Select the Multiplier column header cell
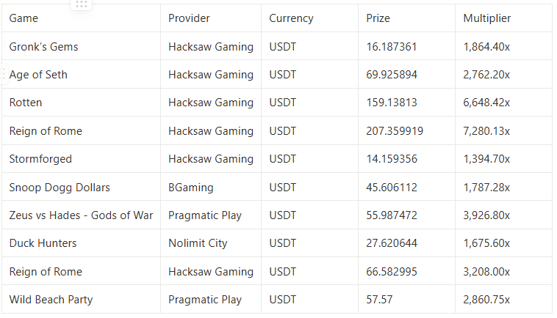Image resolution: width=557 pixels, height=318 pixels. tap(503, 18)
